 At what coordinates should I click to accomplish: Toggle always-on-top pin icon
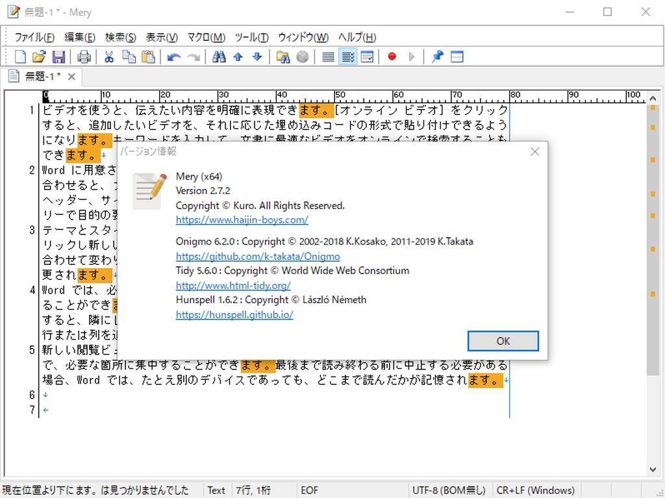[437, 56]
